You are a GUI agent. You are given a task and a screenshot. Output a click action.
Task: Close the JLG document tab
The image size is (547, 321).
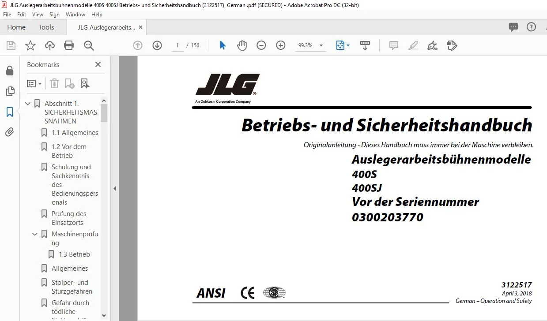[x=141, y=27]
